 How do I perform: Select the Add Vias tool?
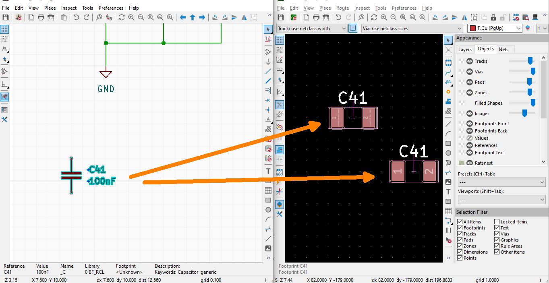[x=448, y=92]
